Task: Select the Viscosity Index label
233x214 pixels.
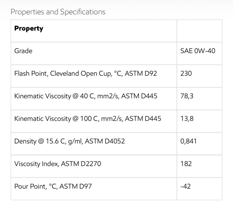Action: [x=36, y=164]
